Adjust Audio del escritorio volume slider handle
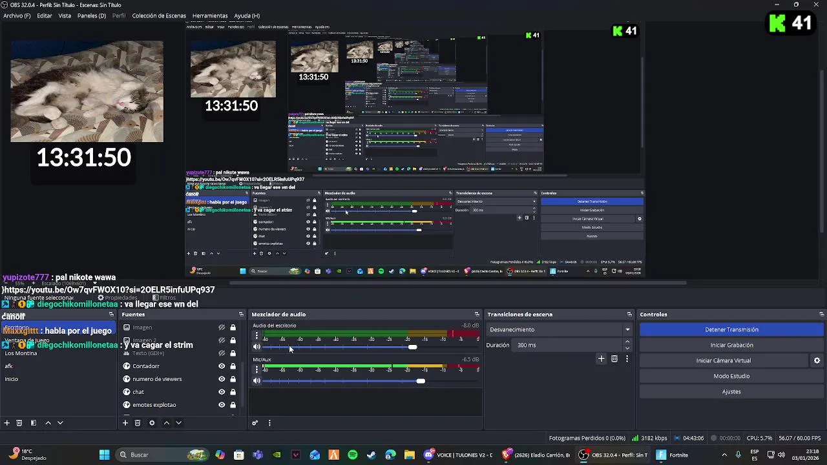The width and height of the screenshot is (827, 465). click(x=412, y=347)
